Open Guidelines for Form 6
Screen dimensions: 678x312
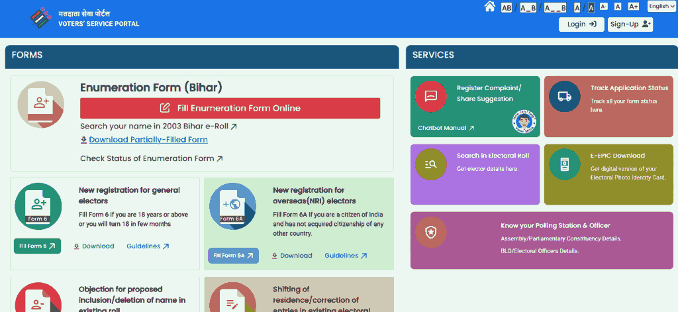148,246
